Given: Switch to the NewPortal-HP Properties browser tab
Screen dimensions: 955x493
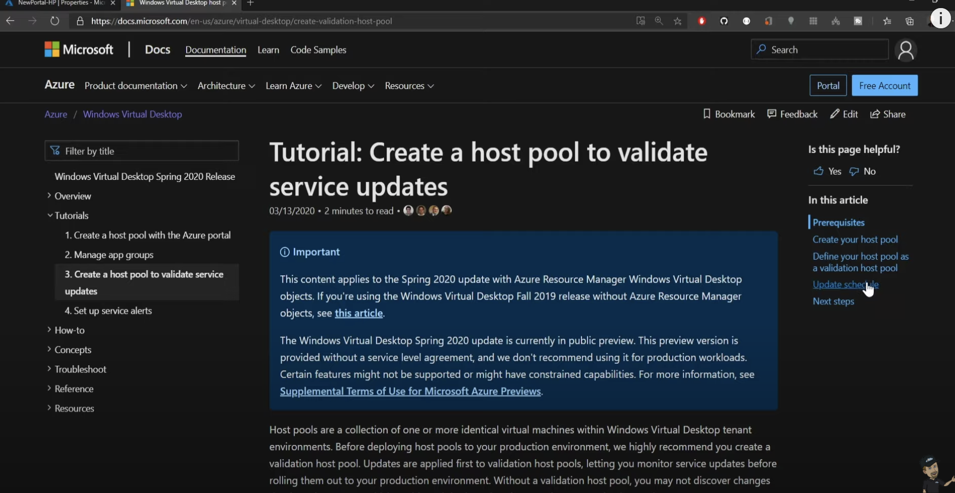Looking at the screenshot, I should pyautogui.click(x=61, y=4).
